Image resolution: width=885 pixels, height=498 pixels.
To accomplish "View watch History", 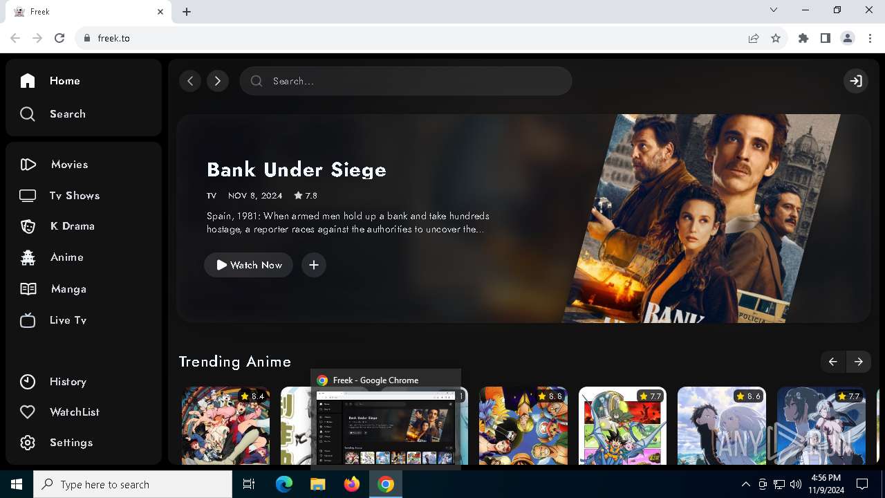I will pos(53,382).
